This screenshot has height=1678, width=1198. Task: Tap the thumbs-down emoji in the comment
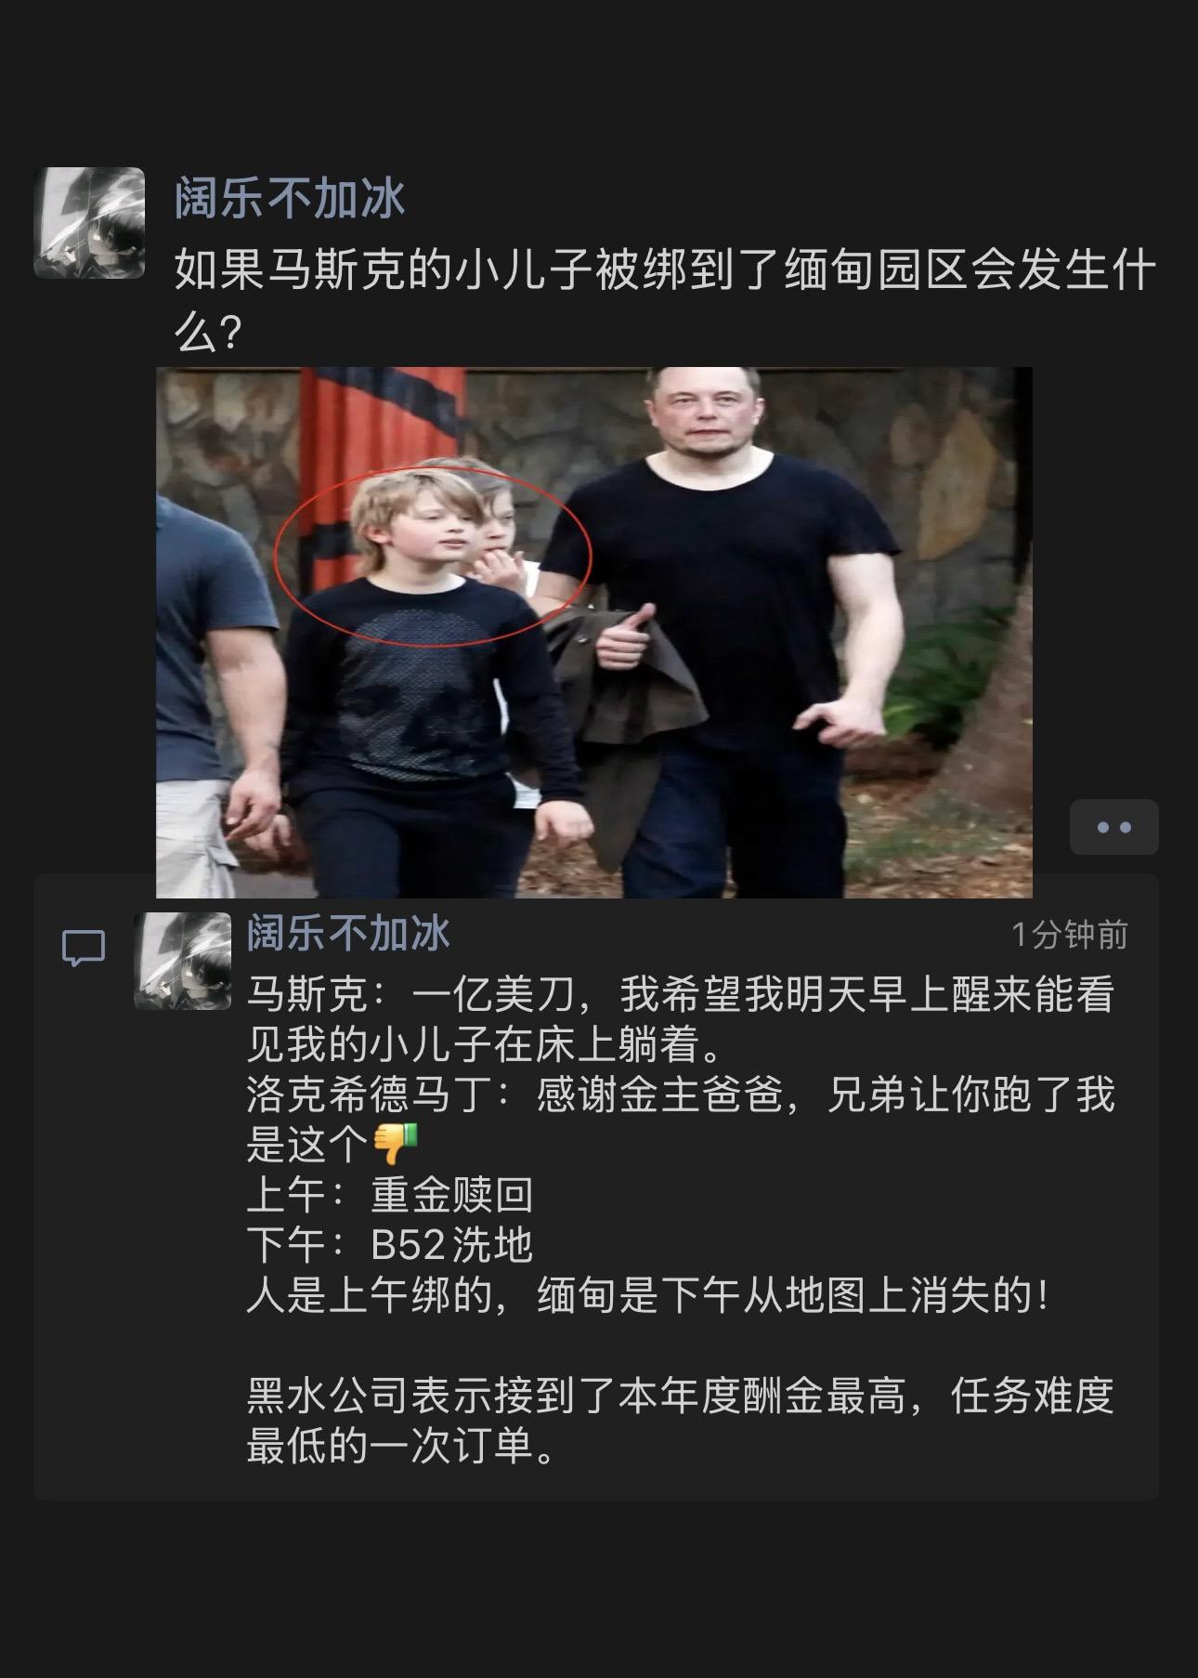click(396, 1144)
